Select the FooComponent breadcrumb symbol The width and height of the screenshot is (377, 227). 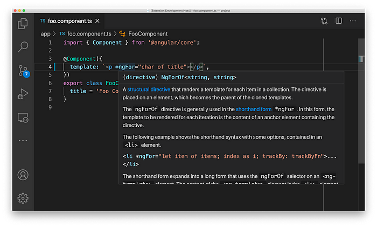coord(143,34)
